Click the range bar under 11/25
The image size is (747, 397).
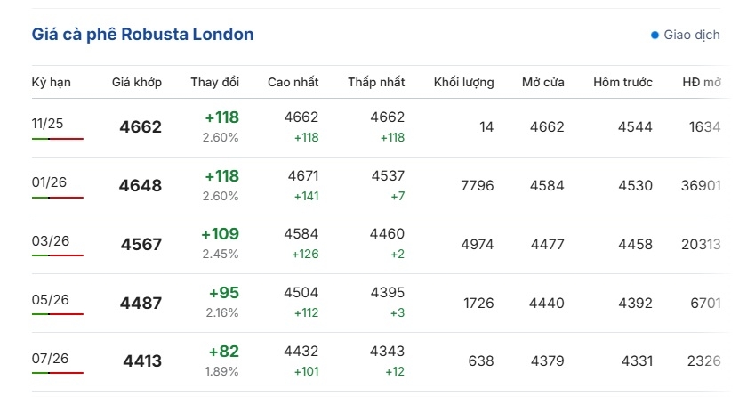[x=57, y=139]
